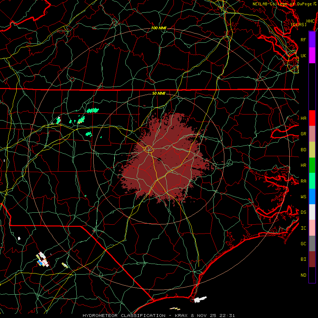Click the yellow BD legend color swatch
This screenshot has width=318, height=318.
312,149
